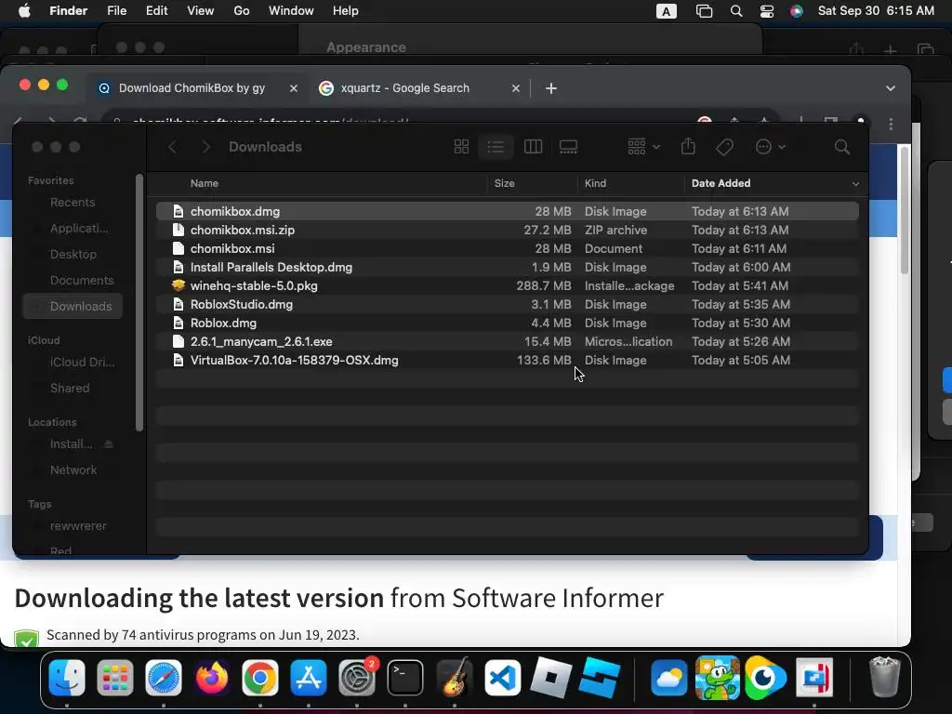Open the Group By dropdown in Finder toolbar

(x=643, y=147)
